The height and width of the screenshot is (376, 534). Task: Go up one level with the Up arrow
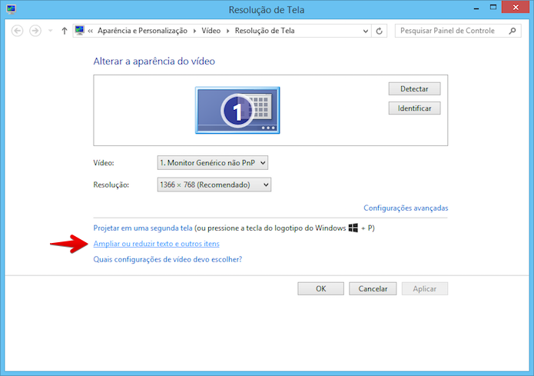(x=65, y=31)
